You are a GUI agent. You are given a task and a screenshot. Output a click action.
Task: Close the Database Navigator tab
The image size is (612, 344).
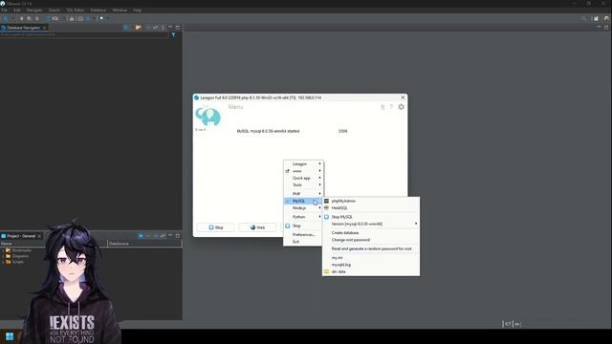click(45, 28)
